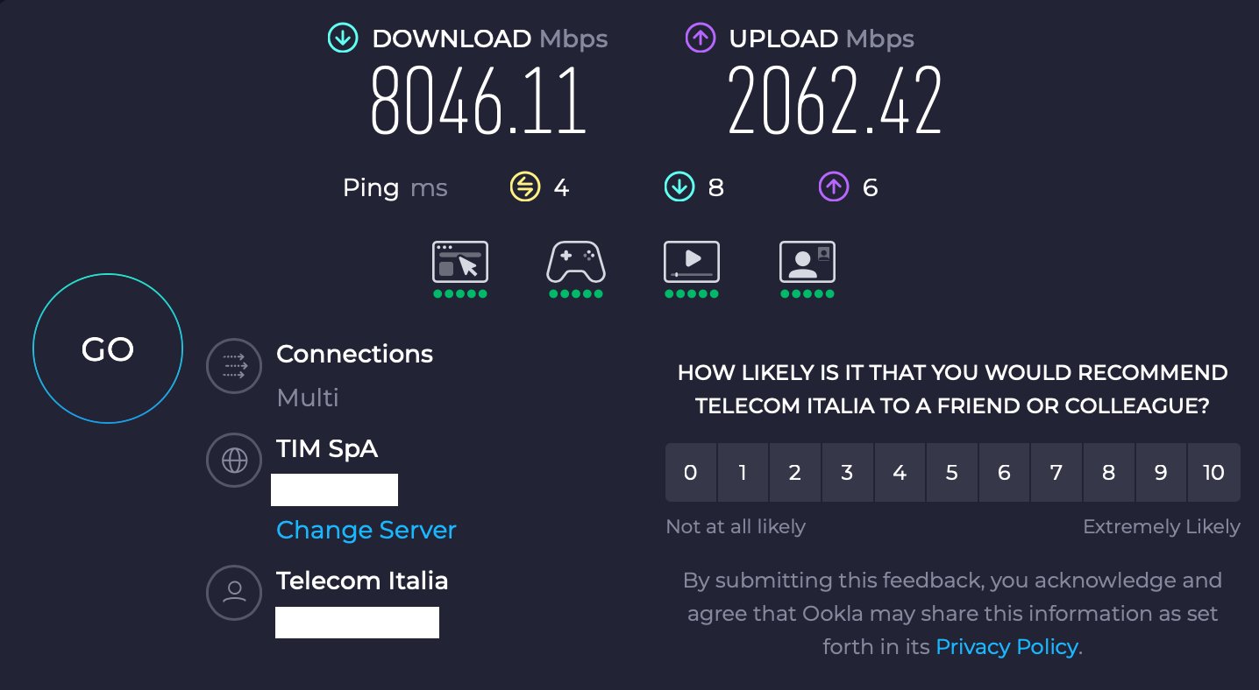Open the Change Server link
This screenshot has height=690, width=1259.
[366, 530]
